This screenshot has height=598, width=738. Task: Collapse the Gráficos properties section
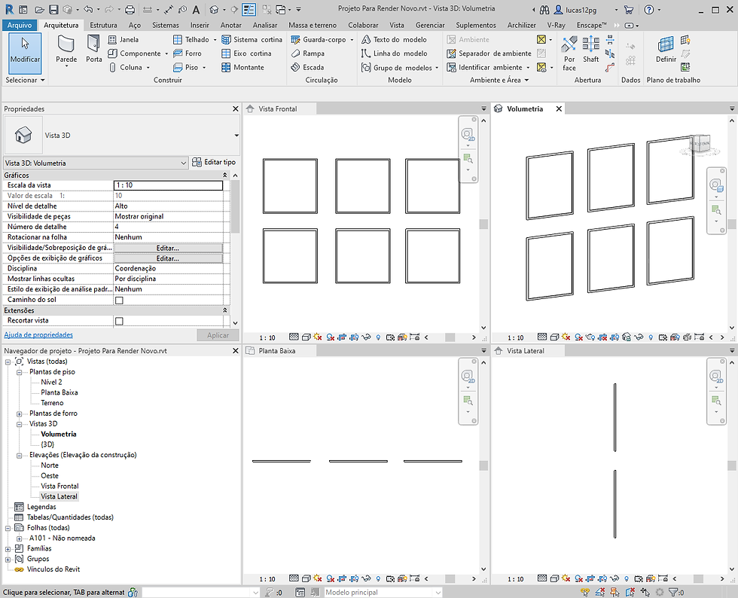point(224,175)
